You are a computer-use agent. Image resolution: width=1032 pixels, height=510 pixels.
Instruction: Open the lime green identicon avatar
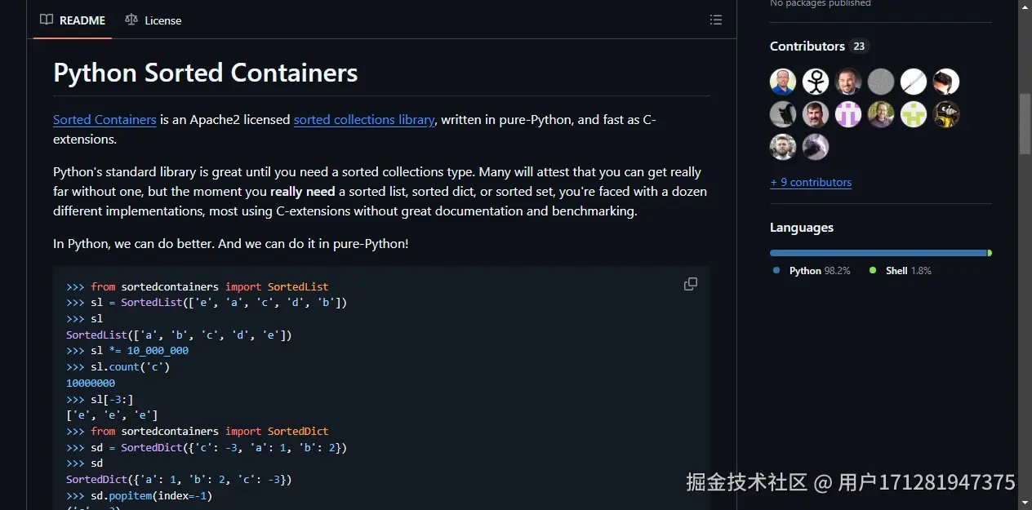click(x=914, y=114)
